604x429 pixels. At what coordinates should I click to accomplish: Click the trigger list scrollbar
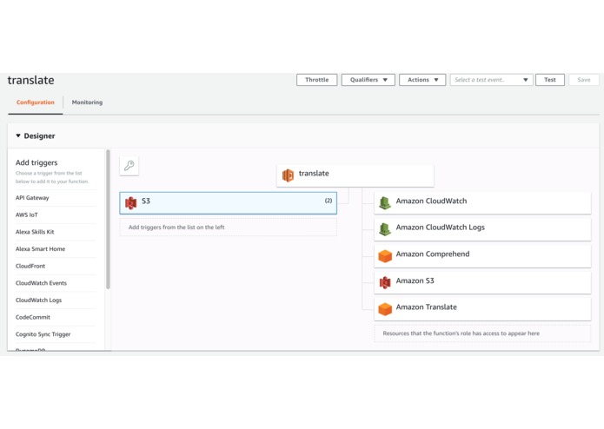(109, 220)
